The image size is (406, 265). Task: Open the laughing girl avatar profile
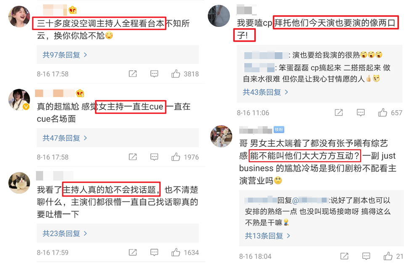[x=19, y=16]
